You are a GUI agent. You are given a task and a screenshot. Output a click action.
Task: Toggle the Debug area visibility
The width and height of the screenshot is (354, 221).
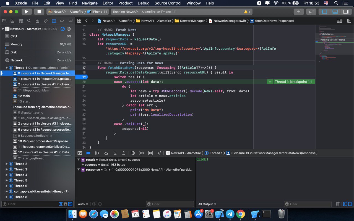pos(335,12)
